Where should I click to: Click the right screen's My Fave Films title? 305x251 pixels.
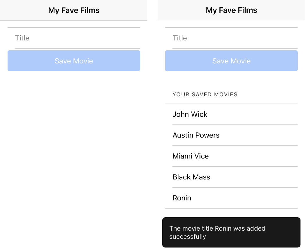click(x=231, y=10)
